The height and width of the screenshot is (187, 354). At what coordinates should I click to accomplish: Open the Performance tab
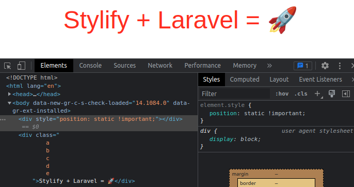tap(202, 66)
